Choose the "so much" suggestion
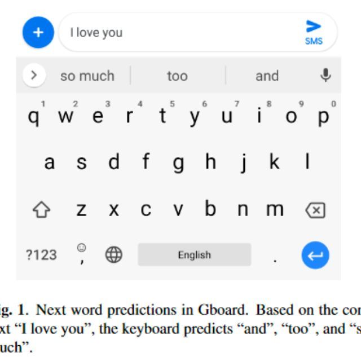The height and width of the screenshot is (361, 361). 87,76
